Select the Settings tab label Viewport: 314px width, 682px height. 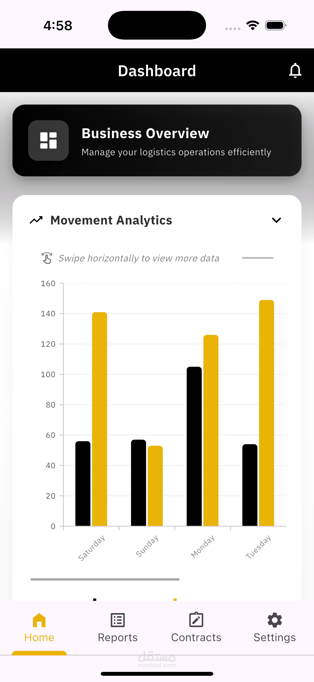274,638
